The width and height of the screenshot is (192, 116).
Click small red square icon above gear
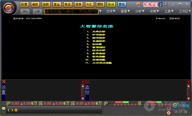[x=169, y=108]
